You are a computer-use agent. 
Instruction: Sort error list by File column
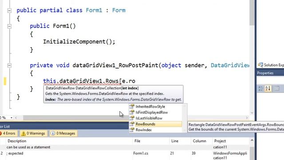click(151, 141)
